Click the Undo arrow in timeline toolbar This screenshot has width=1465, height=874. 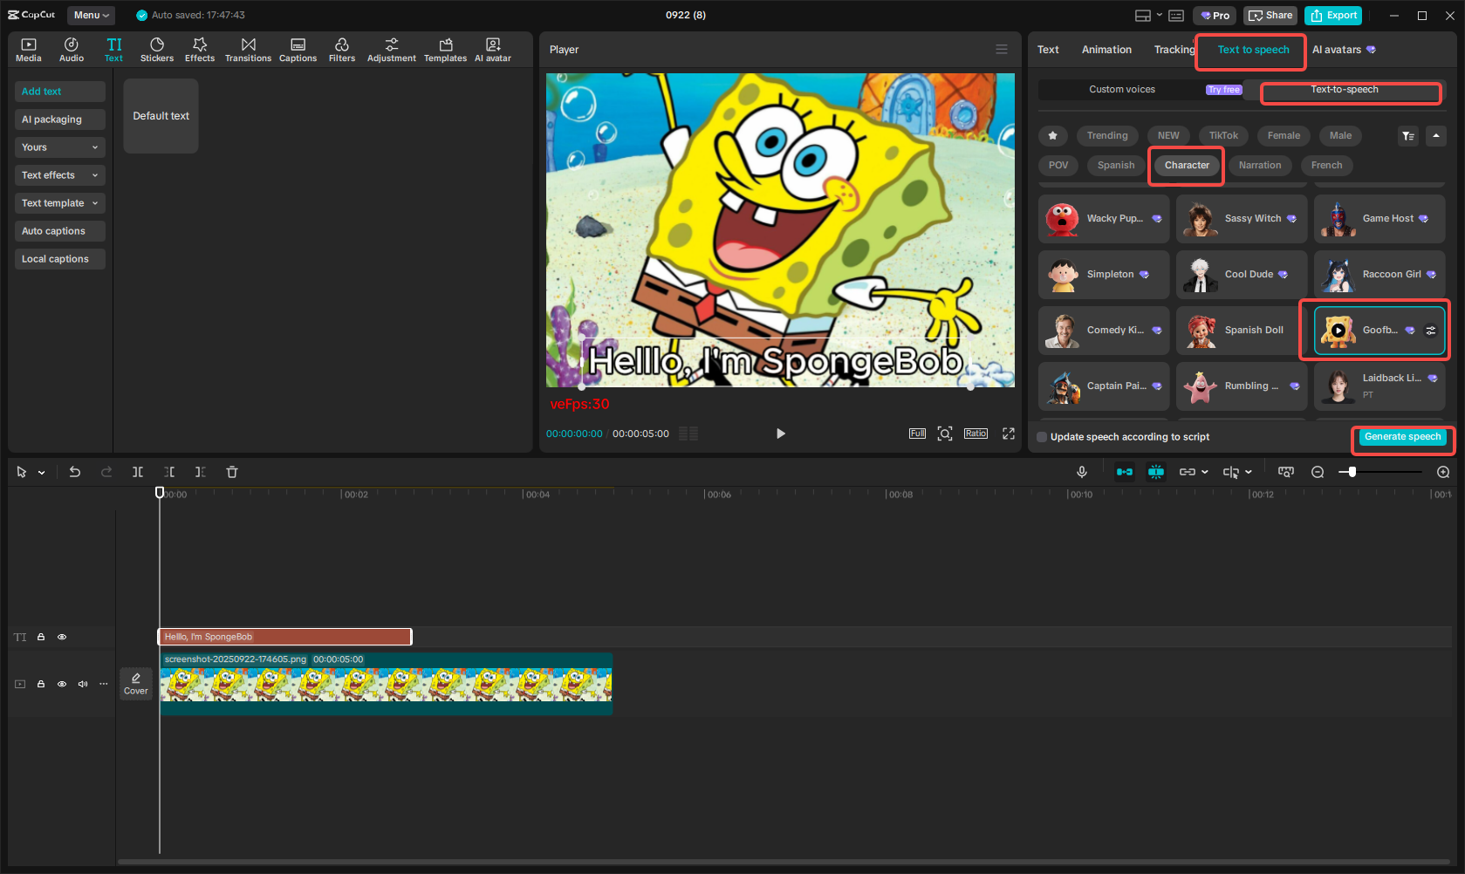75,472
